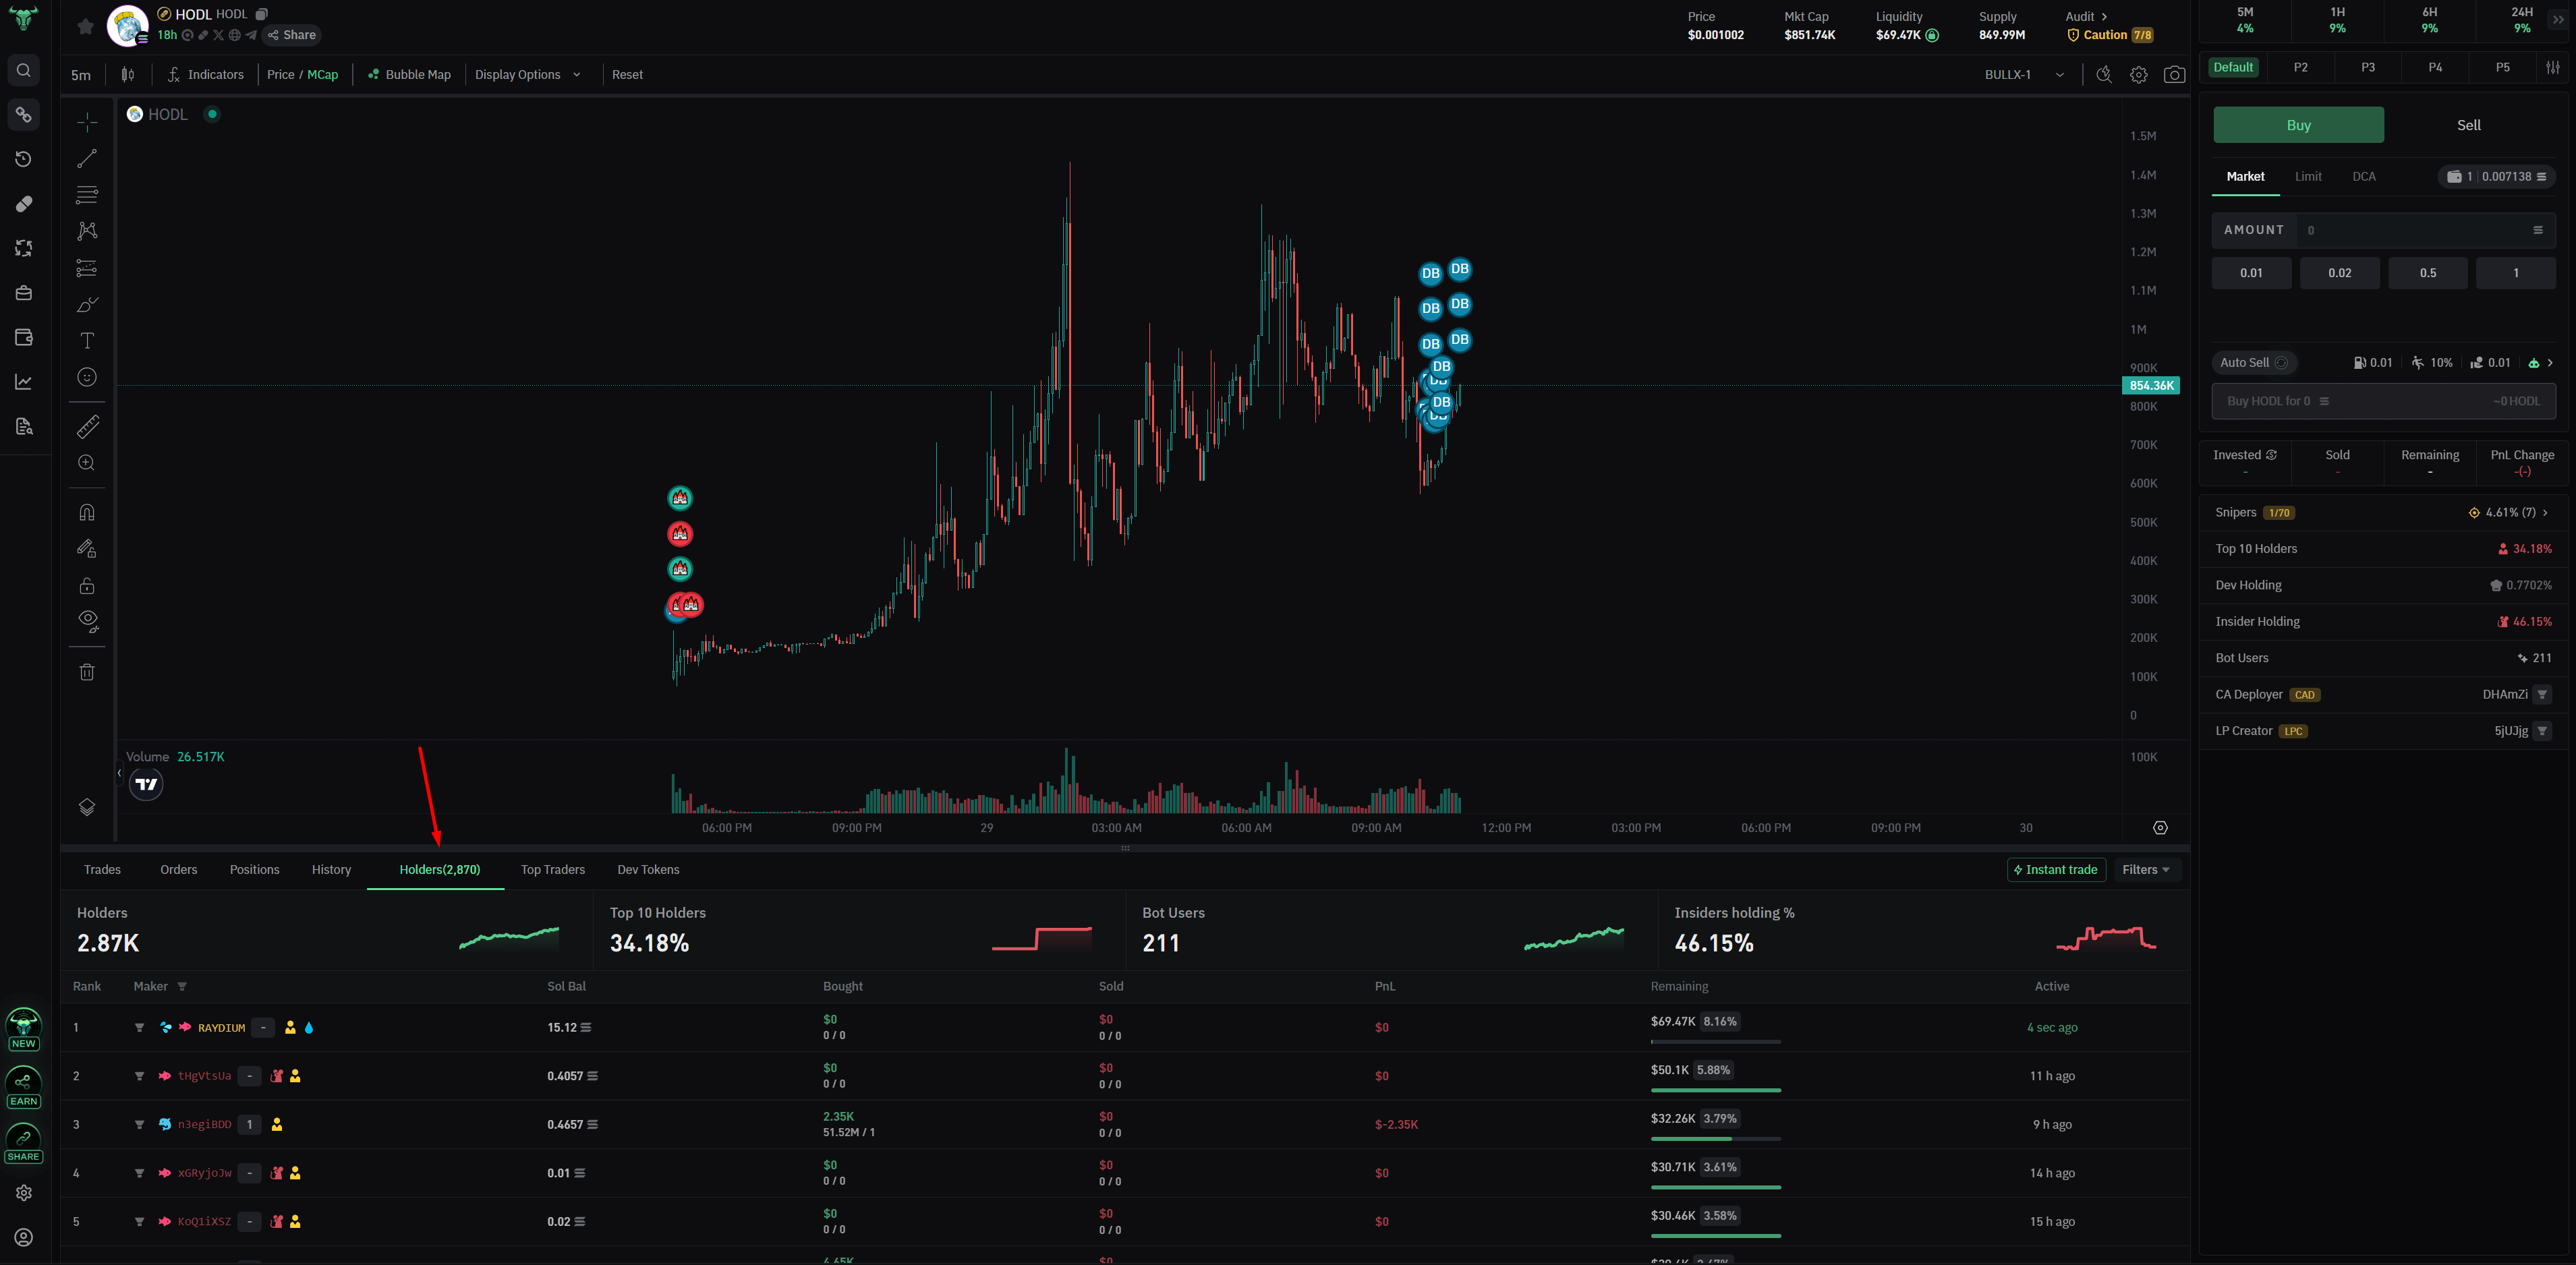Image resolution: width=2576 pixels, height=1265 pixels.
Task: Open the Filters dropdown above the holders table
Action: (2145, 869)
